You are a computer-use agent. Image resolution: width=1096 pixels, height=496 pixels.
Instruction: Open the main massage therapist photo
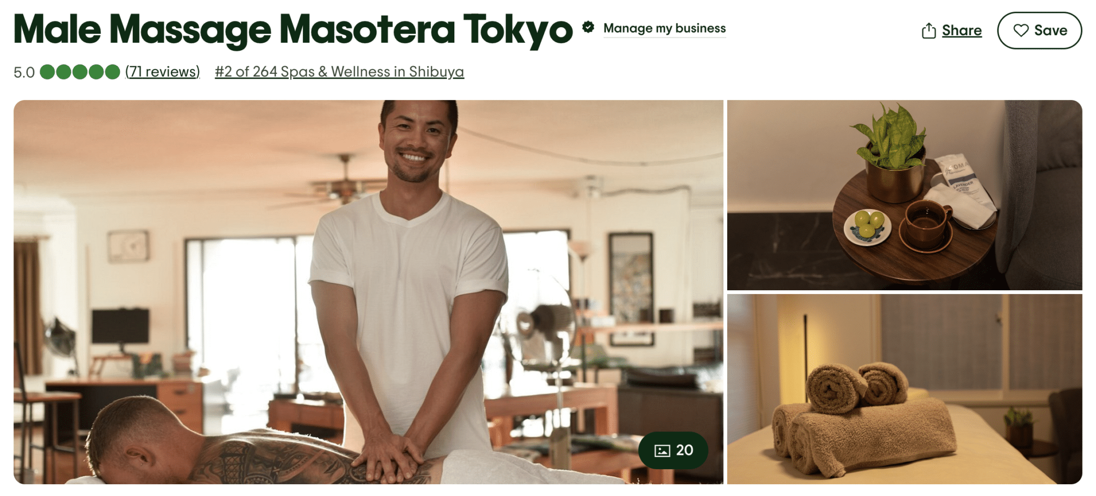coord(368,292)
